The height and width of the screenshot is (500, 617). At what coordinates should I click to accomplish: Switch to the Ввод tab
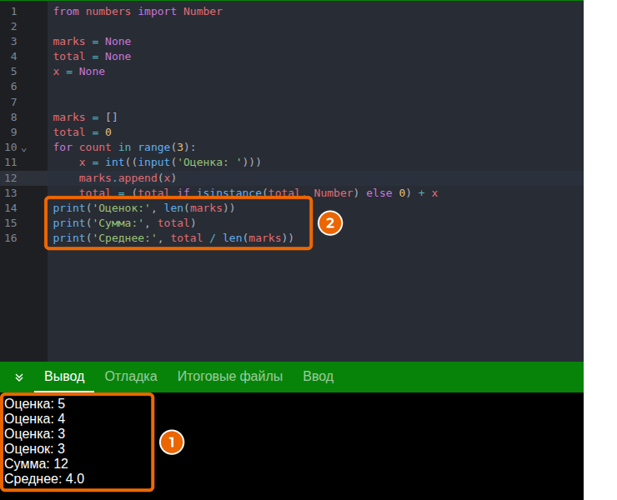coord(318,377)
